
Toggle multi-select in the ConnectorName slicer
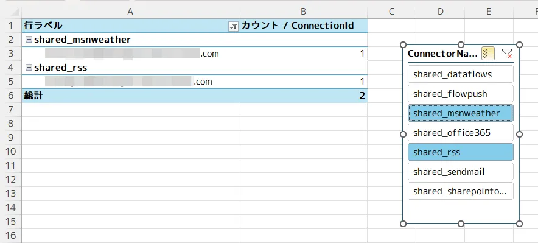488,54
